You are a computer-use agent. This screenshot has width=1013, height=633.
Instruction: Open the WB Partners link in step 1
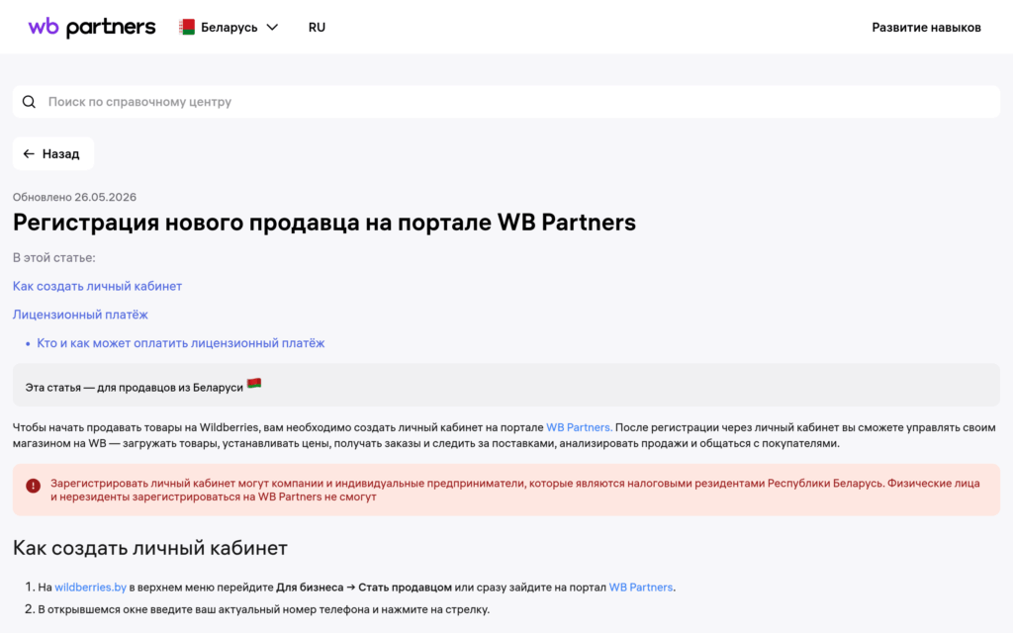[x=641, y=588]
